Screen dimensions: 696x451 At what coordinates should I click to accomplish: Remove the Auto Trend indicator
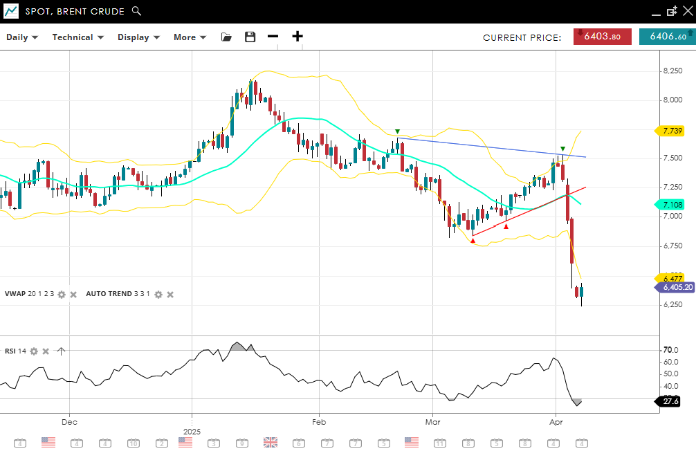[x=170, y=294]
